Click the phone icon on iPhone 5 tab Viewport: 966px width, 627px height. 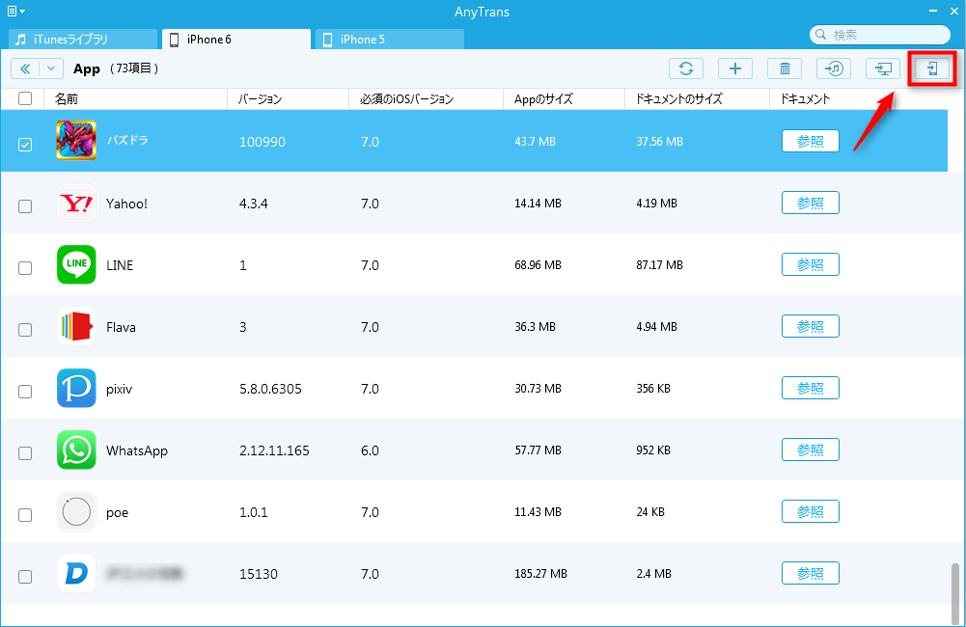(x=328, y=40)
